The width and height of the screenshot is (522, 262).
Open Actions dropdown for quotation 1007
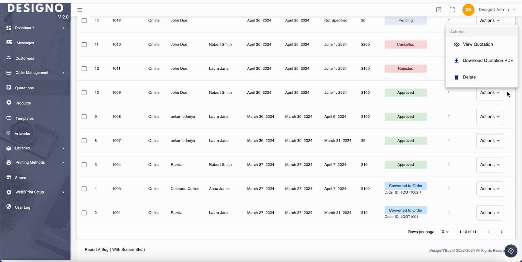489,141
